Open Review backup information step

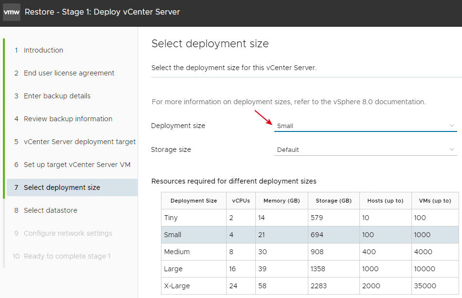(x=68, y=119)
